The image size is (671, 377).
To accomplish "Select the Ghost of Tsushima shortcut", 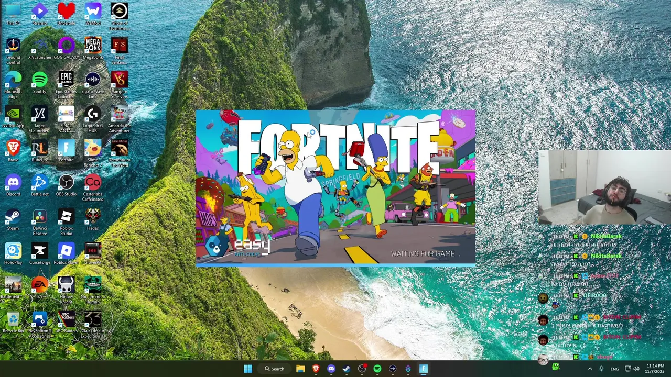I will (x=119, y=17).
